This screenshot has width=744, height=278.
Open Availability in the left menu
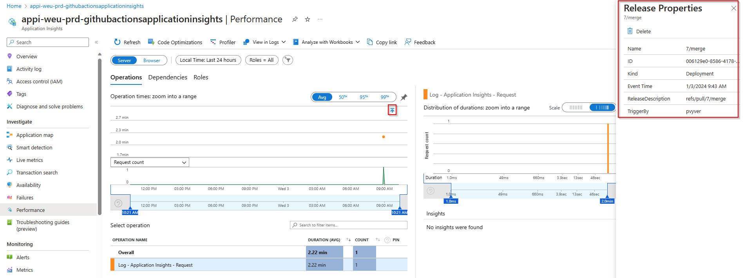[x=28, y=185]
